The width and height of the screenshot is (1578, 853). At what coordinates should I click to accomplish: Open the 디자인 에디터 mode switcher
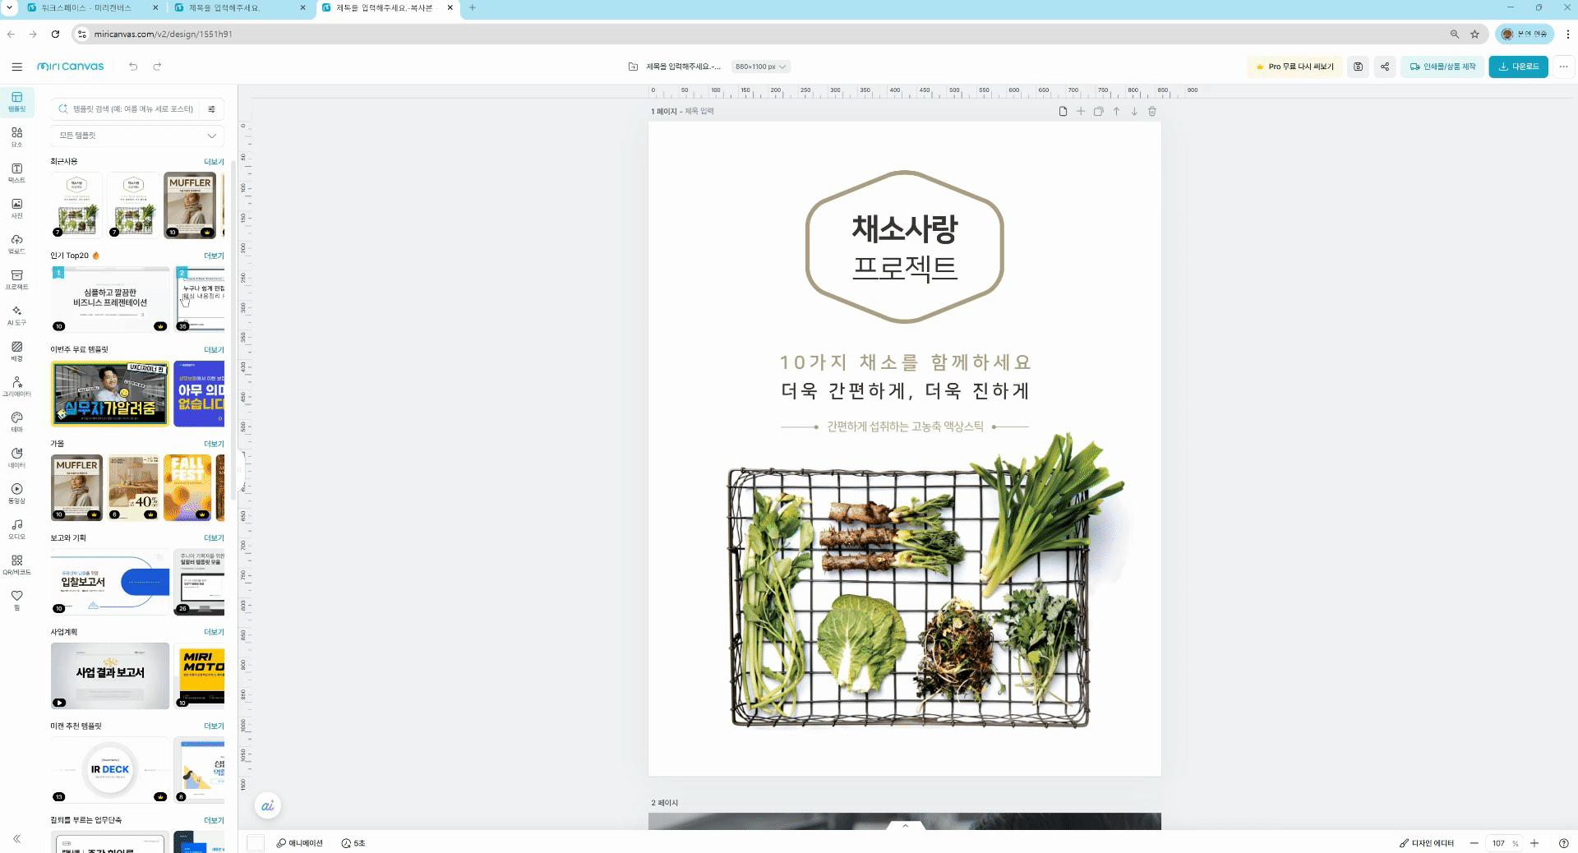[x=1428, y=842]
